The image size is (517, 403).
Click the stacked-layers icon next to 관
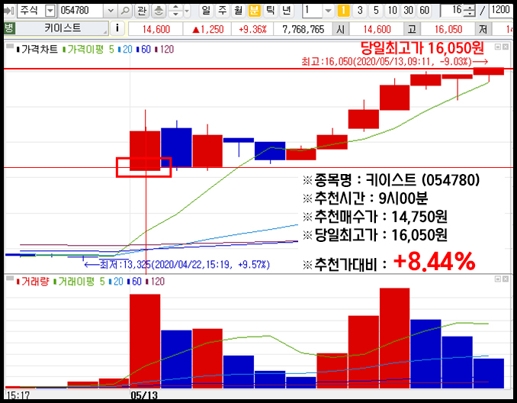click(159, 11)
